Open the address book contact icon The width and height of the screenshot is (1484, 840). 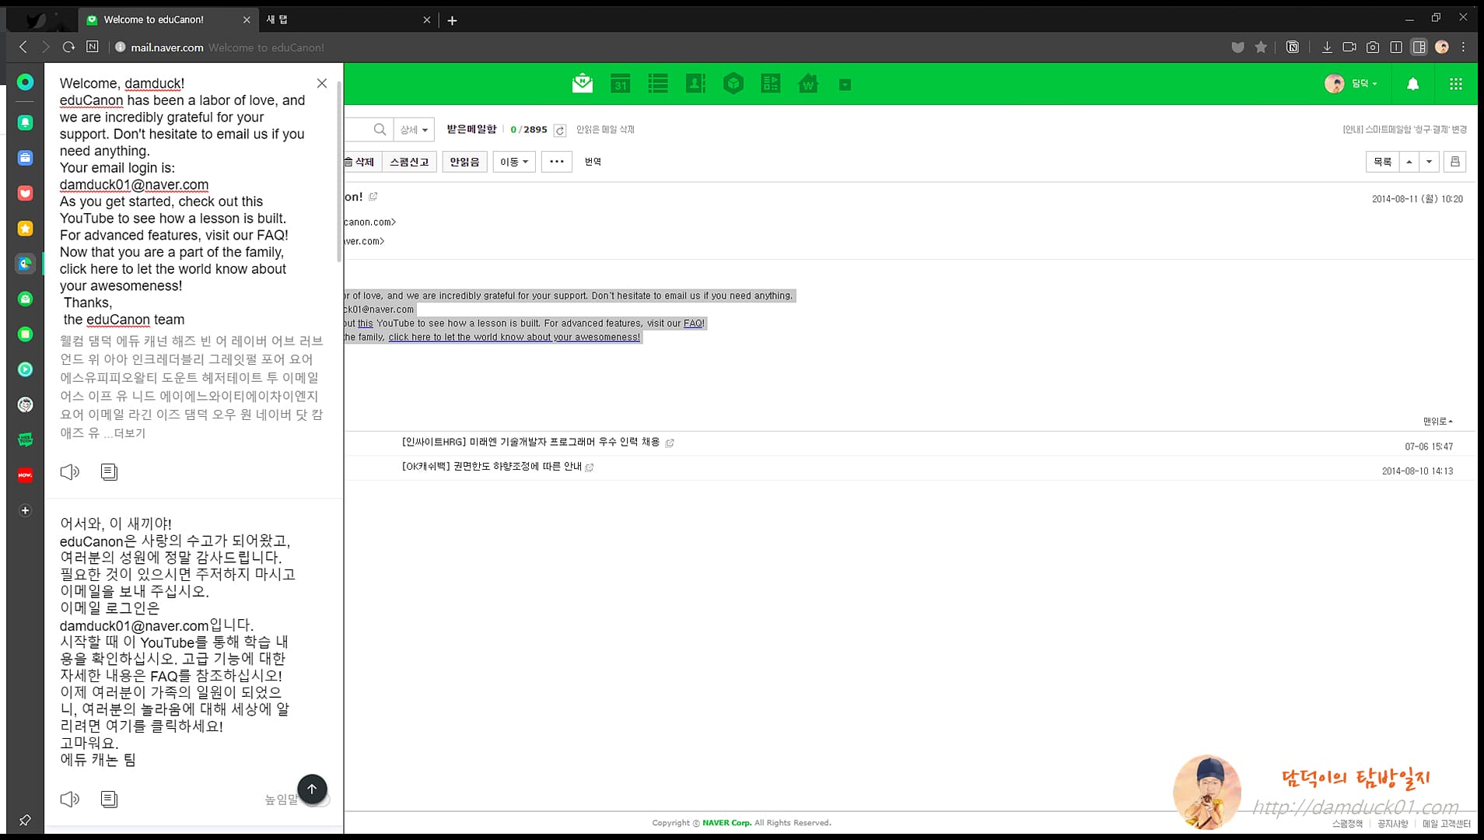coord(695,84)
